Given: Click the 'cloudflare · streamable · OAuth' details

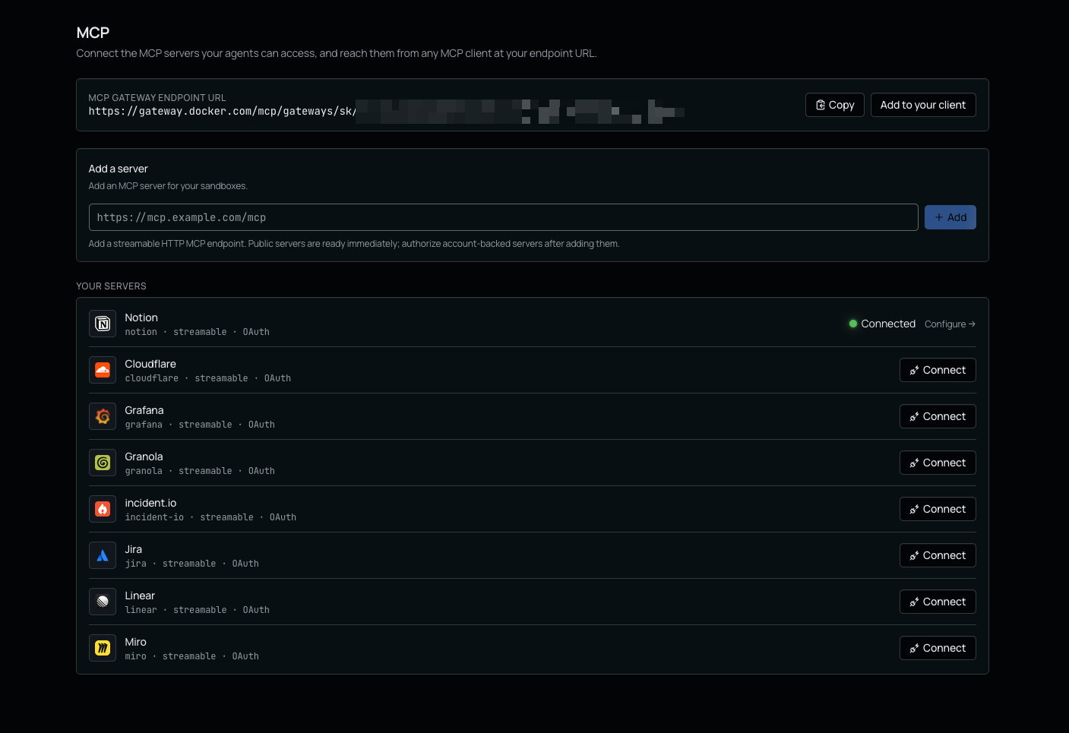Looking at the screenshot, I should pyautogui.click(x=208, y=378).
